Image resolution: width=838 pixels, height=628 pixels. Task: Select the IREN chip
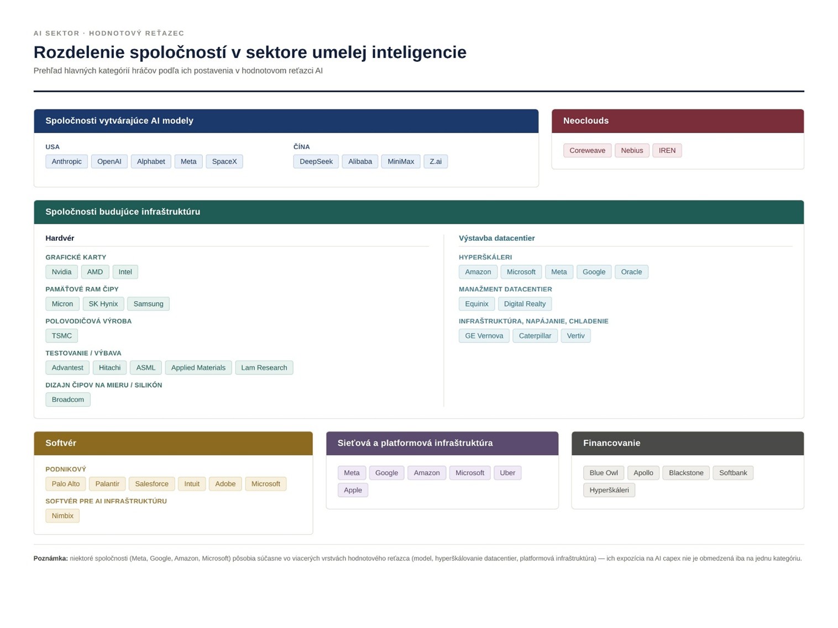pos(667,150)
